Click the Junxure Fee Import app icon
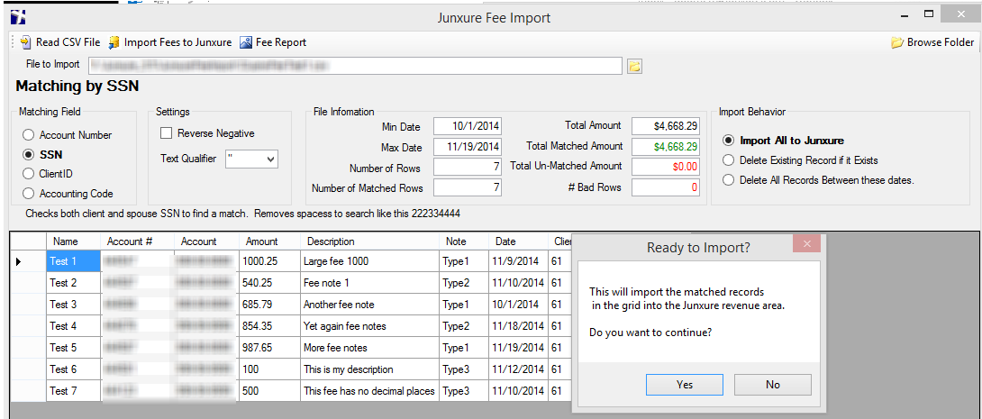982x419 pixels. [x=18, y=17]
